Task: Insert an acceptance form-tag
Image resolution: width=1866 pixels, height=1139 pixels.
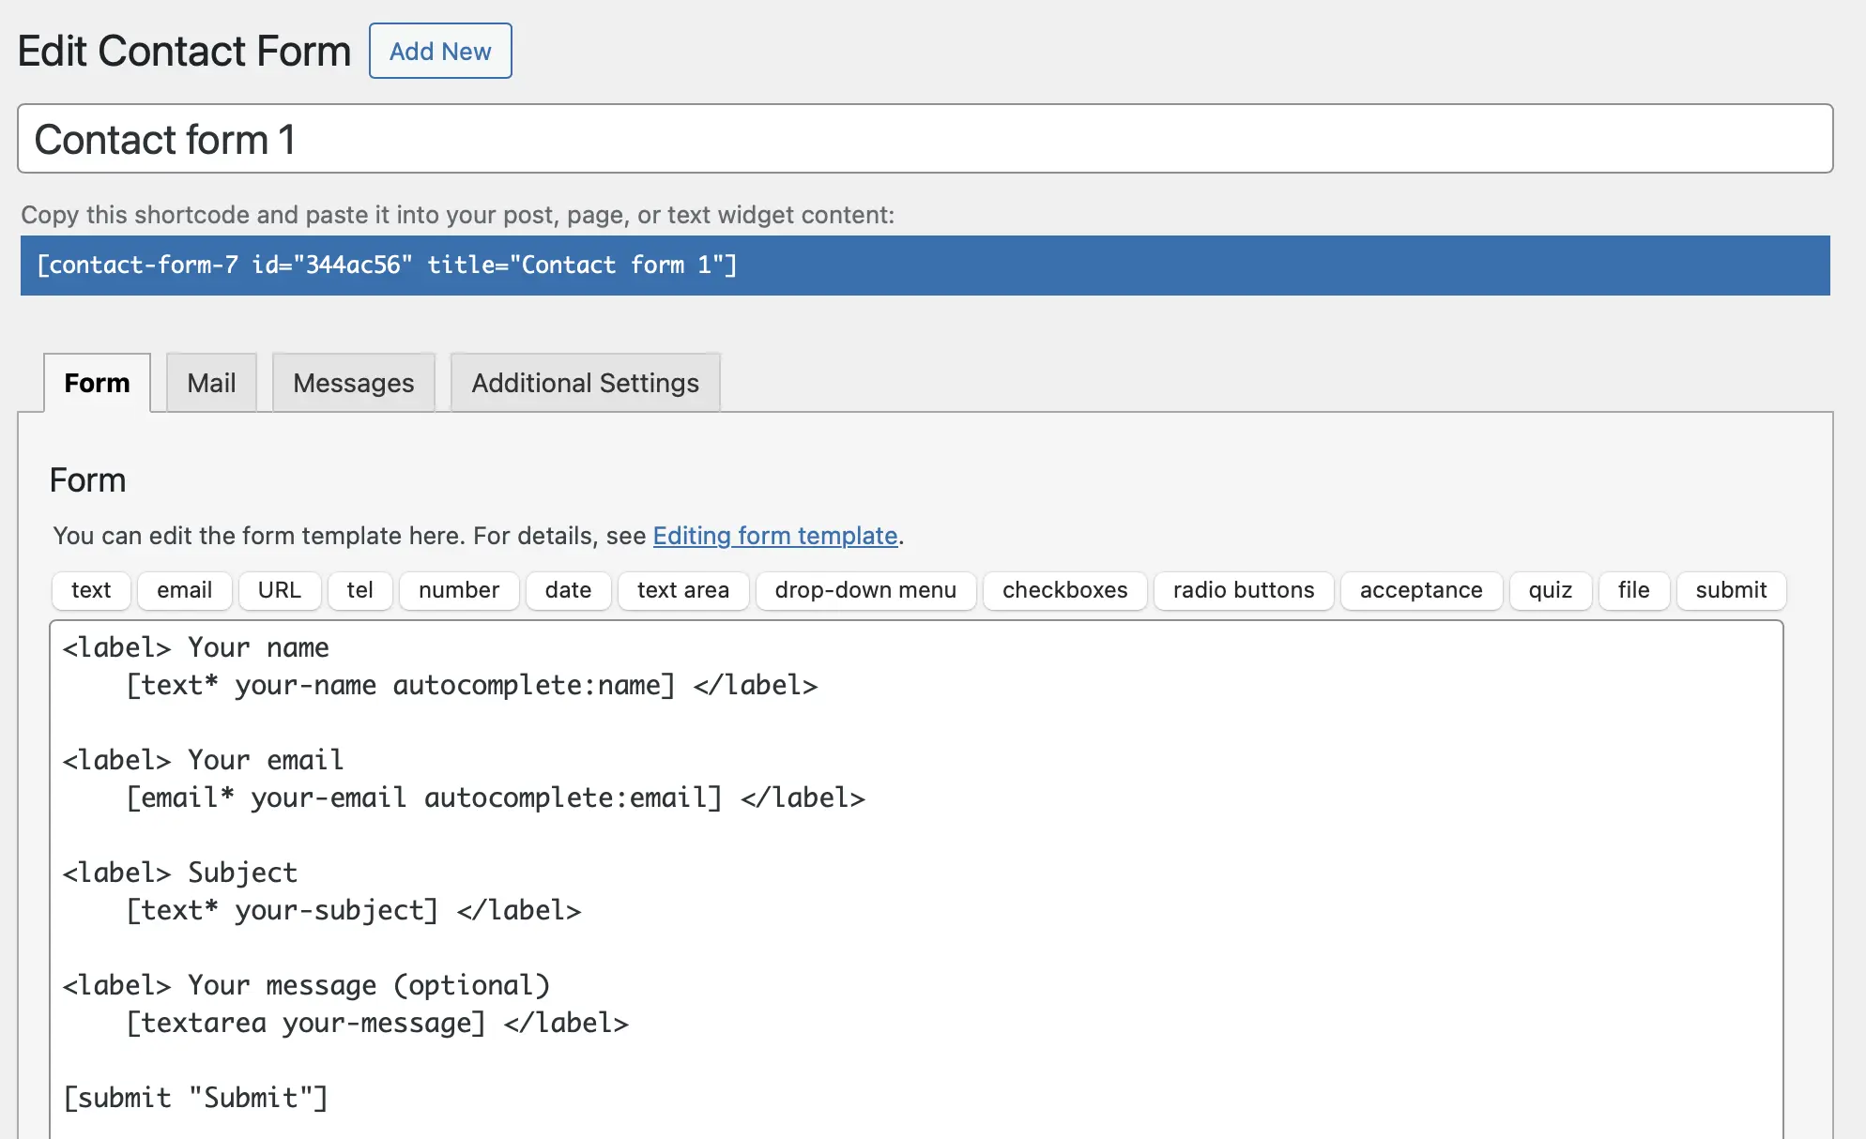Action: (1420, 590)
